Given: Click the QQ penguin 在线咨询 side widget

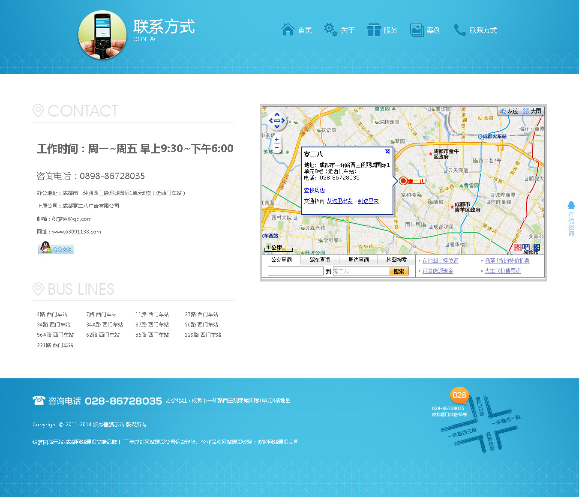Looking at the screenshot, I should (x=571, y=219).
